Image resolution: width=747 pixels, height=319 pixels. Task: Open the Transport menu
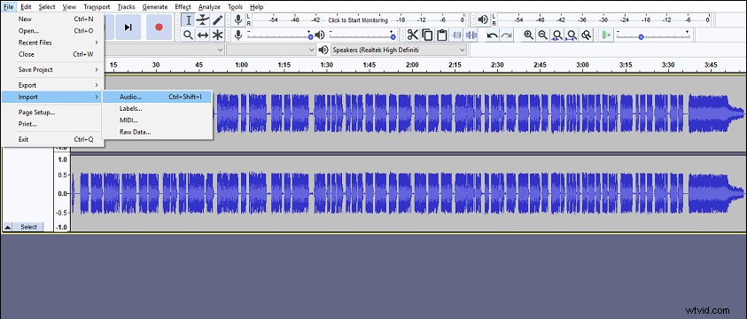point(97,7)
